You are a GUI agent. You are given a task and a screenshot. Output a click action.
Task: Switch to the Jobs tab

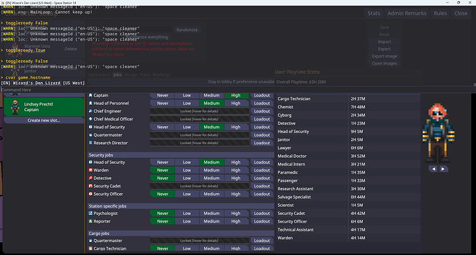117,74
